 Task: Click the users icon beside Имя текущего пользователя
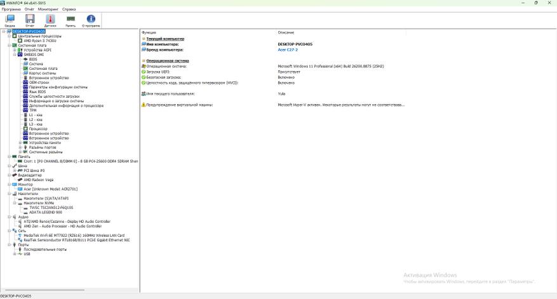[144, 94]
